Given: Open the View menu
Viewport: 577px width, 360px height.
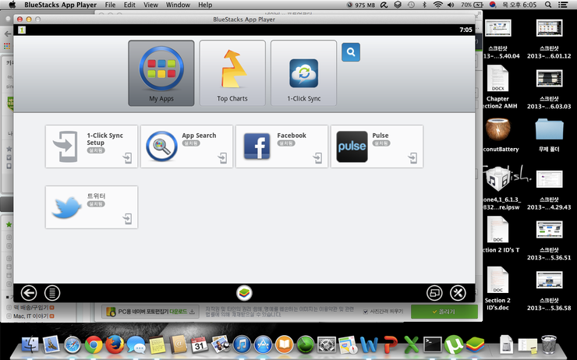Looking at the screenshot, I should click(150, 5).
